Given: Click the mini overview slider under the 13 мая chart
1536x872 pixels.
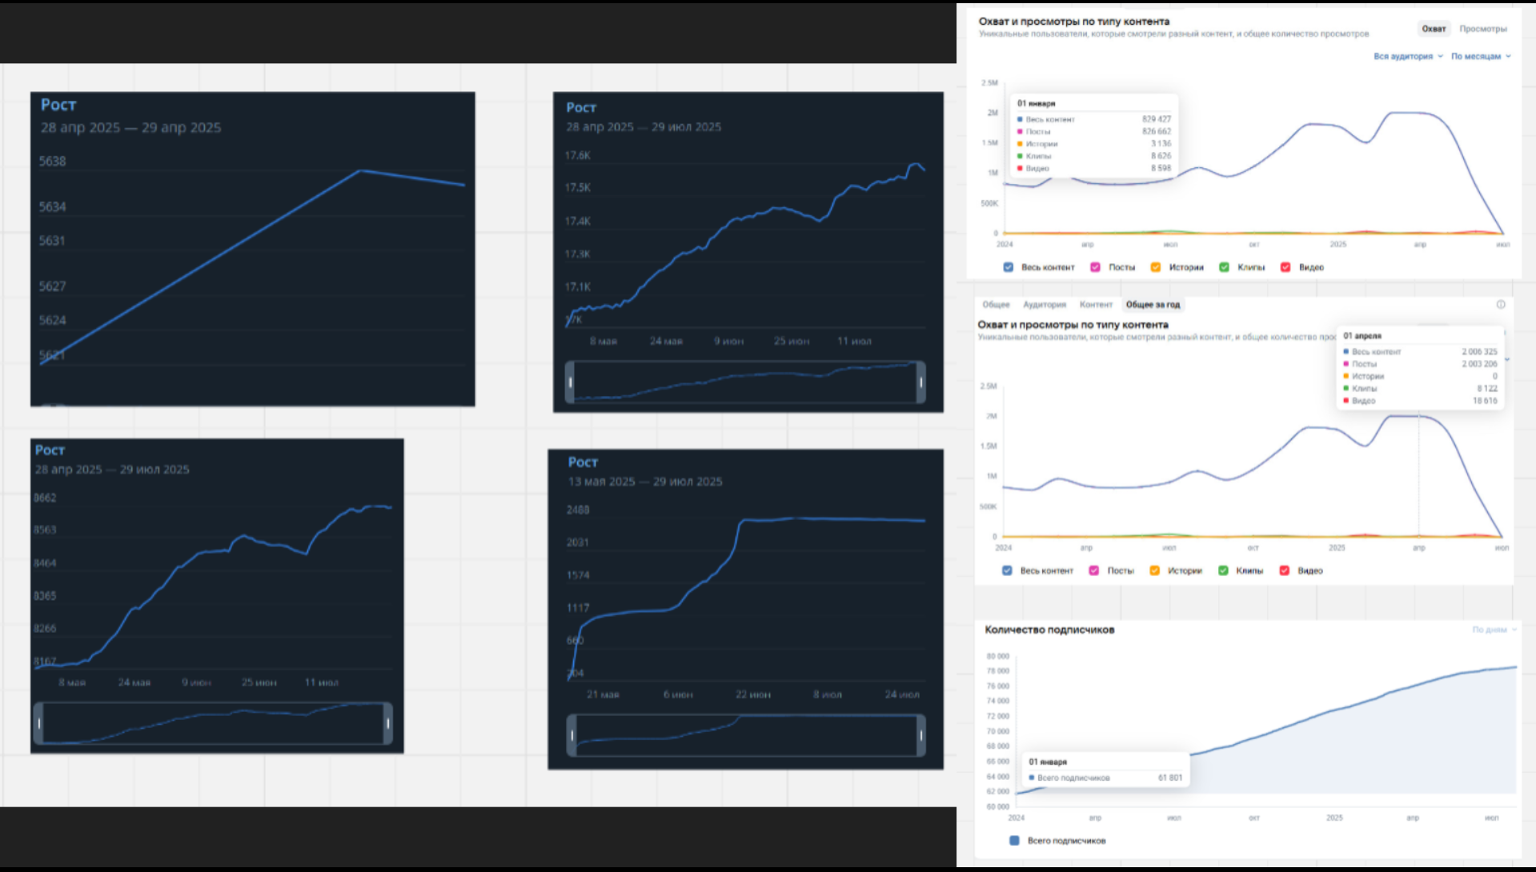Looking at the screenshot, I should pos(746,735).
